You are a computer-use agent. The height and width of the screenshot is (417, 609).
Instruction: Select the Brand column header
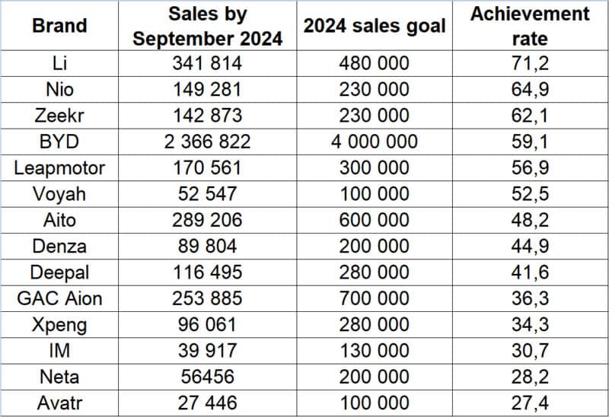pyautogui.click(x=59, y=26)
